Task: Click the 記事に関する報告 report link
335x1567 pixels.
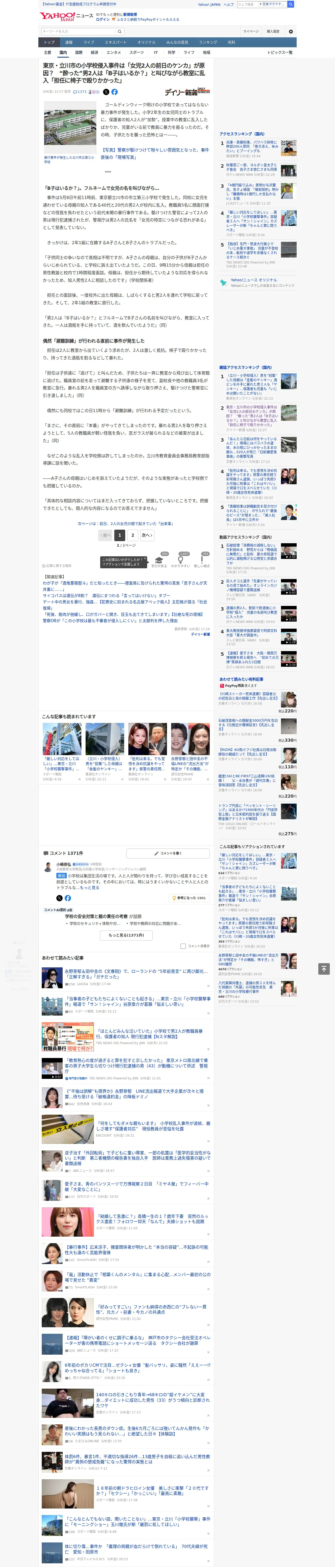Action: coord(57,566)
